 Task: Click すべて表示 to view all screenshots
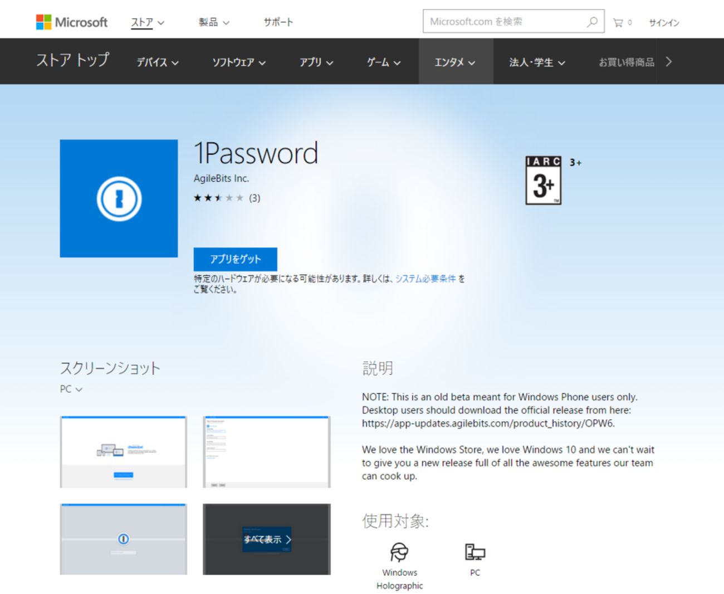267,539
